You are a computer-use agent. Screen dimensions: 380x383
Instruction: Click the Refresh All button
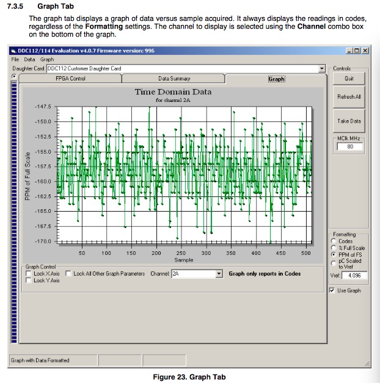coord(349,97)
